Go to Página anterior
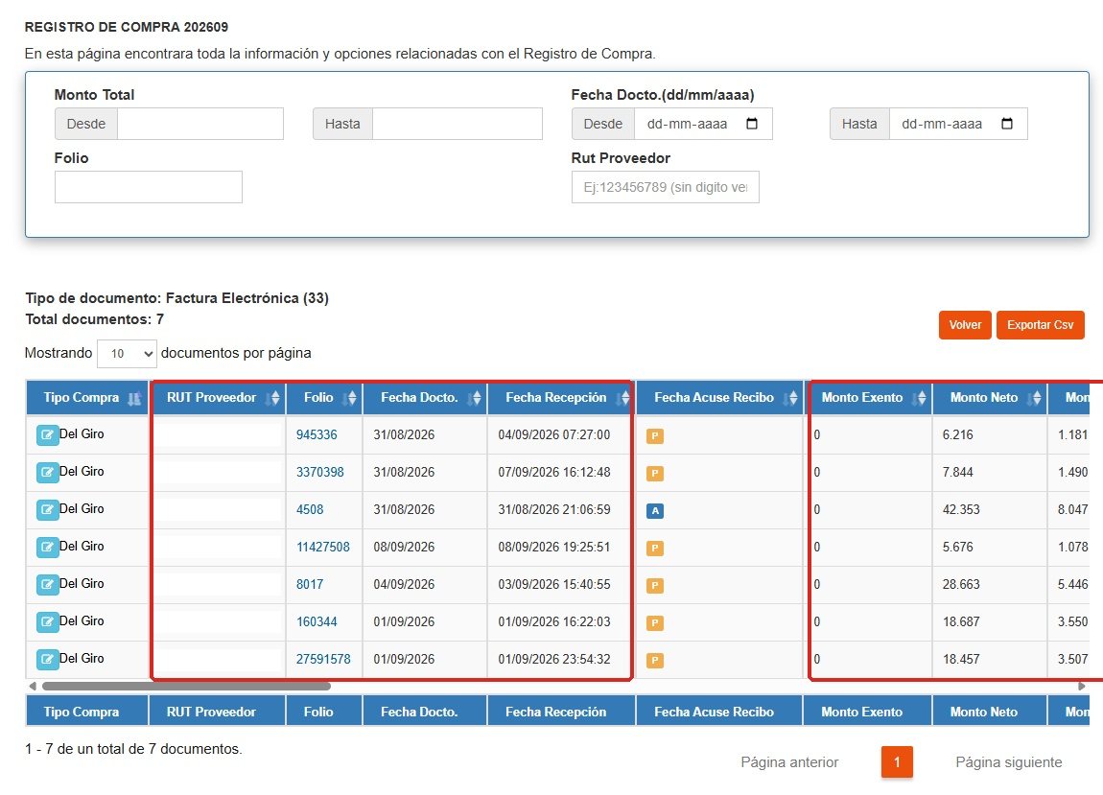1103x795 pixels. coord(789,762)
